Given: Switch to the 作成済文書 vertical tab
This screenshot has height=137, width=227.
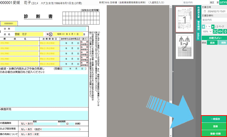Looking at the screenshot, I should [198, 12].
